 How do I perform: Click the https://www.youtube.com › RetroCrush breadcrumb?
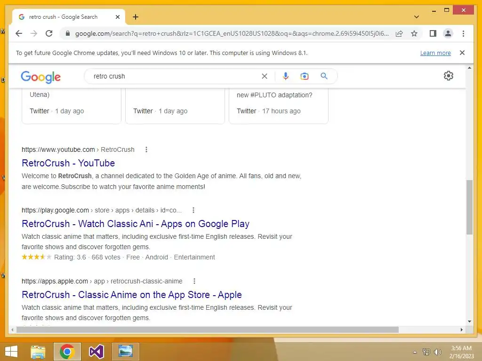78,149
